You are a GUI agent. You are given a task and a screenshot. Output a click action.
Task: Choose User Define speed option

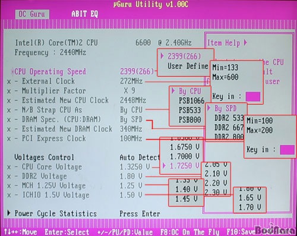(188, 66)
